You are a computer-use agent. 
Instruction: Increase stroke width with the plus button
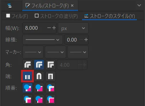54,28
